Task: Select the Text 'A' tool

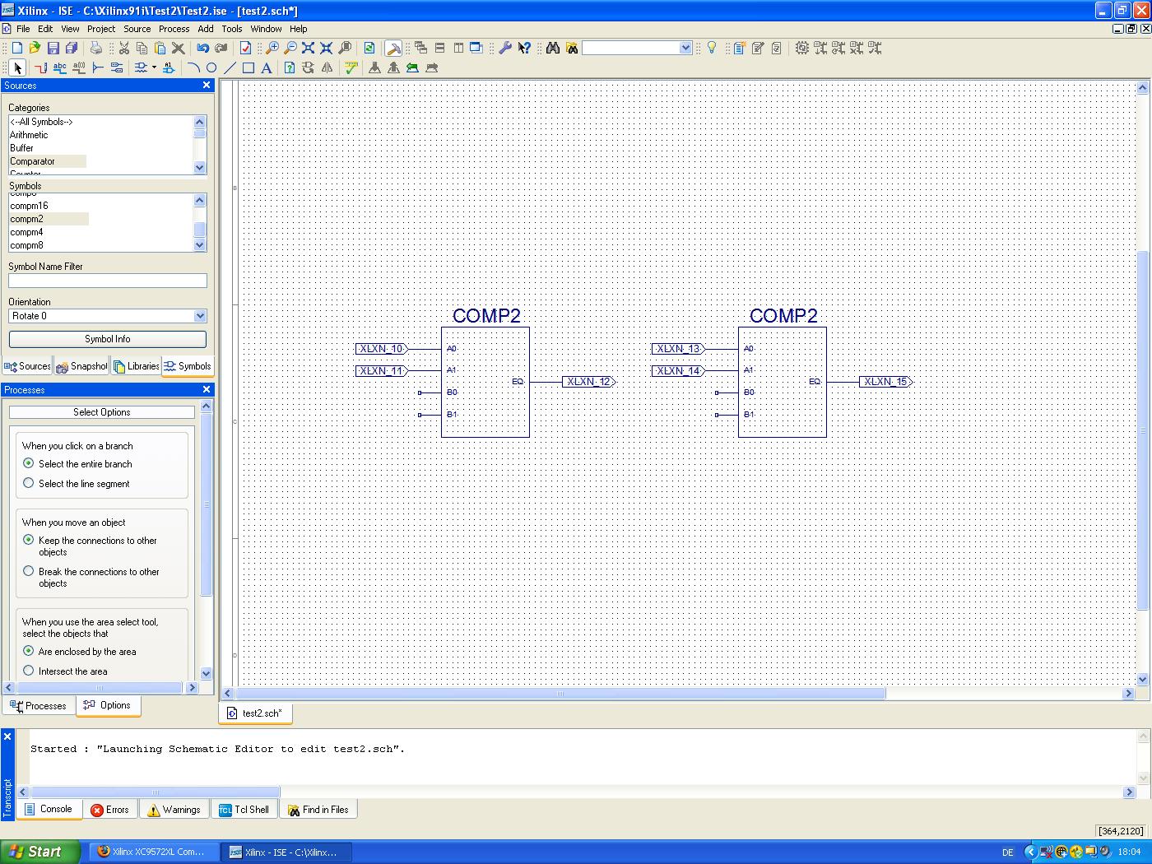Action: click(267, 67)
